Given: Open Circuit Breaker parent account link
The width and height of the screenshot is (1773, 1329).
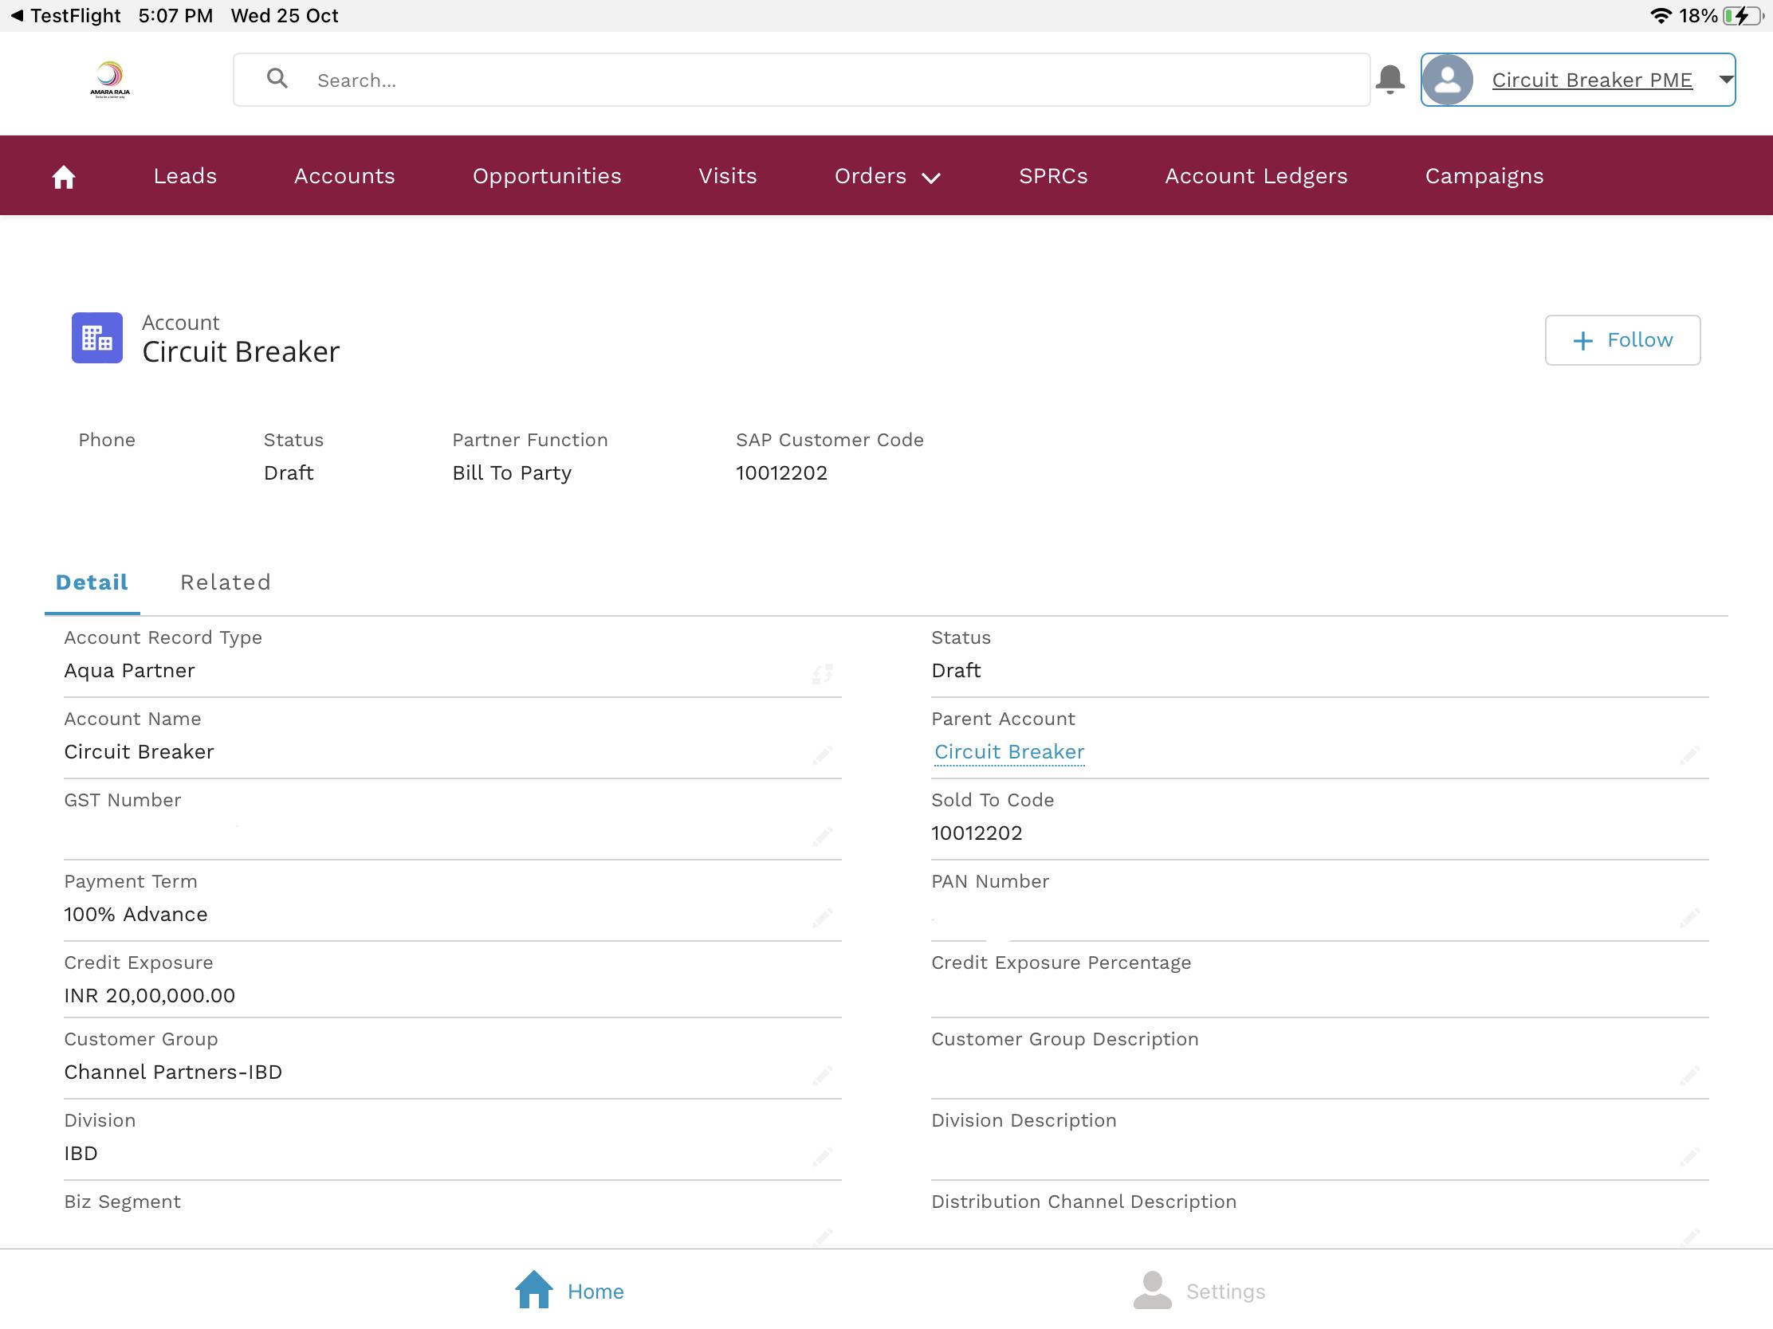Looking at the screenshot, I should coord(1009,751).
